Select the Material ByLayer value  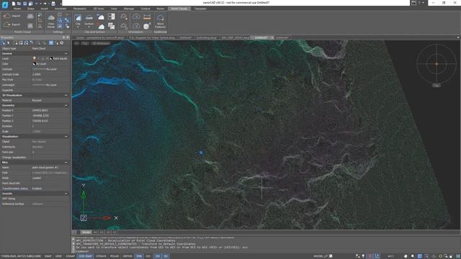click(x=50, y=101)
